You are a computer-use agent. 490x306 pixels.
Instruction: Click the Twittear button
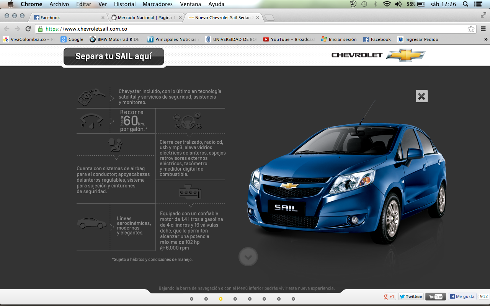[411, 296]
